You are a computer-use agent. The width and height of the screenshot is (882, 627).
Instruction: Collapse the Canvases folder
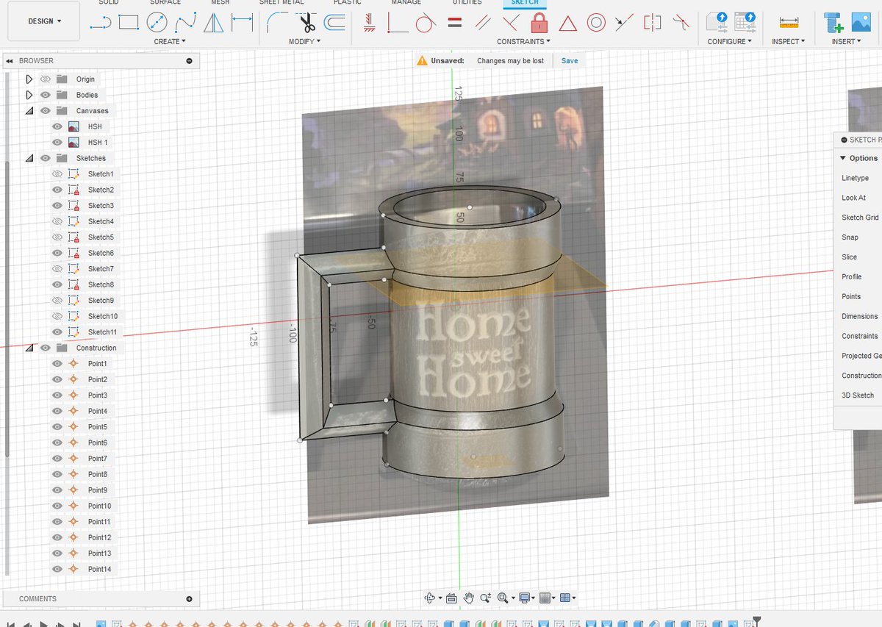29,111
